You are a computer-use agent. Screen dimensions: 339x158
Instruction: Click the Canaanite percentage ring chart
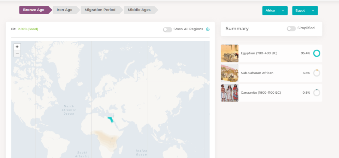pyautogui.click(x=317, y=93)
